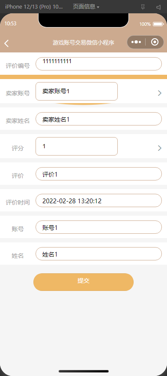The image size is (167, 376).
Task: Click the 评价时间 date field
Action: [98, 201]
